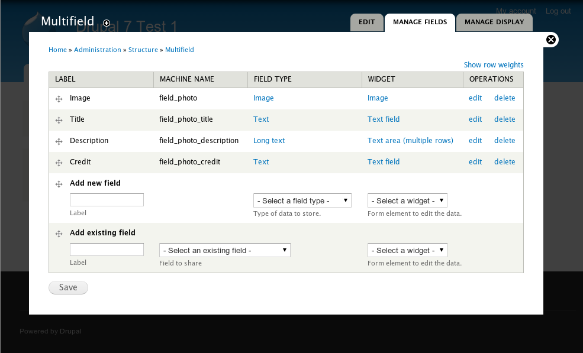Viewport: 583px width, 353px height.
Task: Click the drag handle beside Add new field
Action: click(x=59, y=184)
